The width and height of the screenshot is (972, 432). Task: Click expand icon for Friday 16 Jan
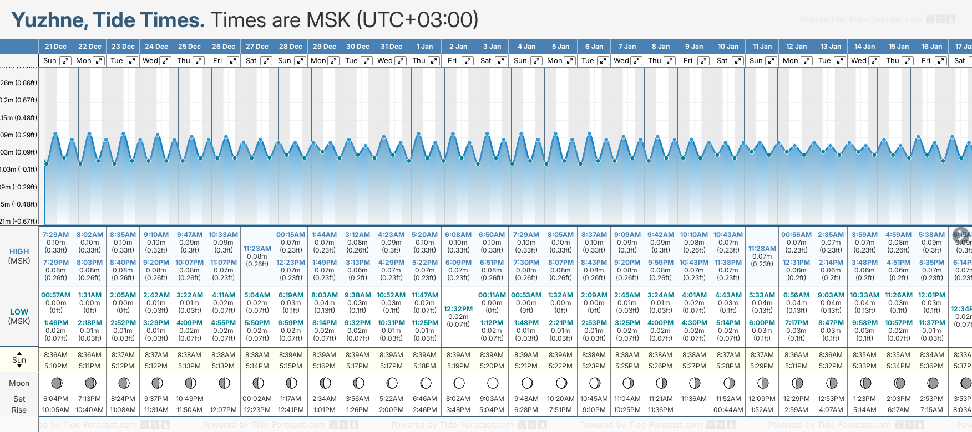pos(940,61)
